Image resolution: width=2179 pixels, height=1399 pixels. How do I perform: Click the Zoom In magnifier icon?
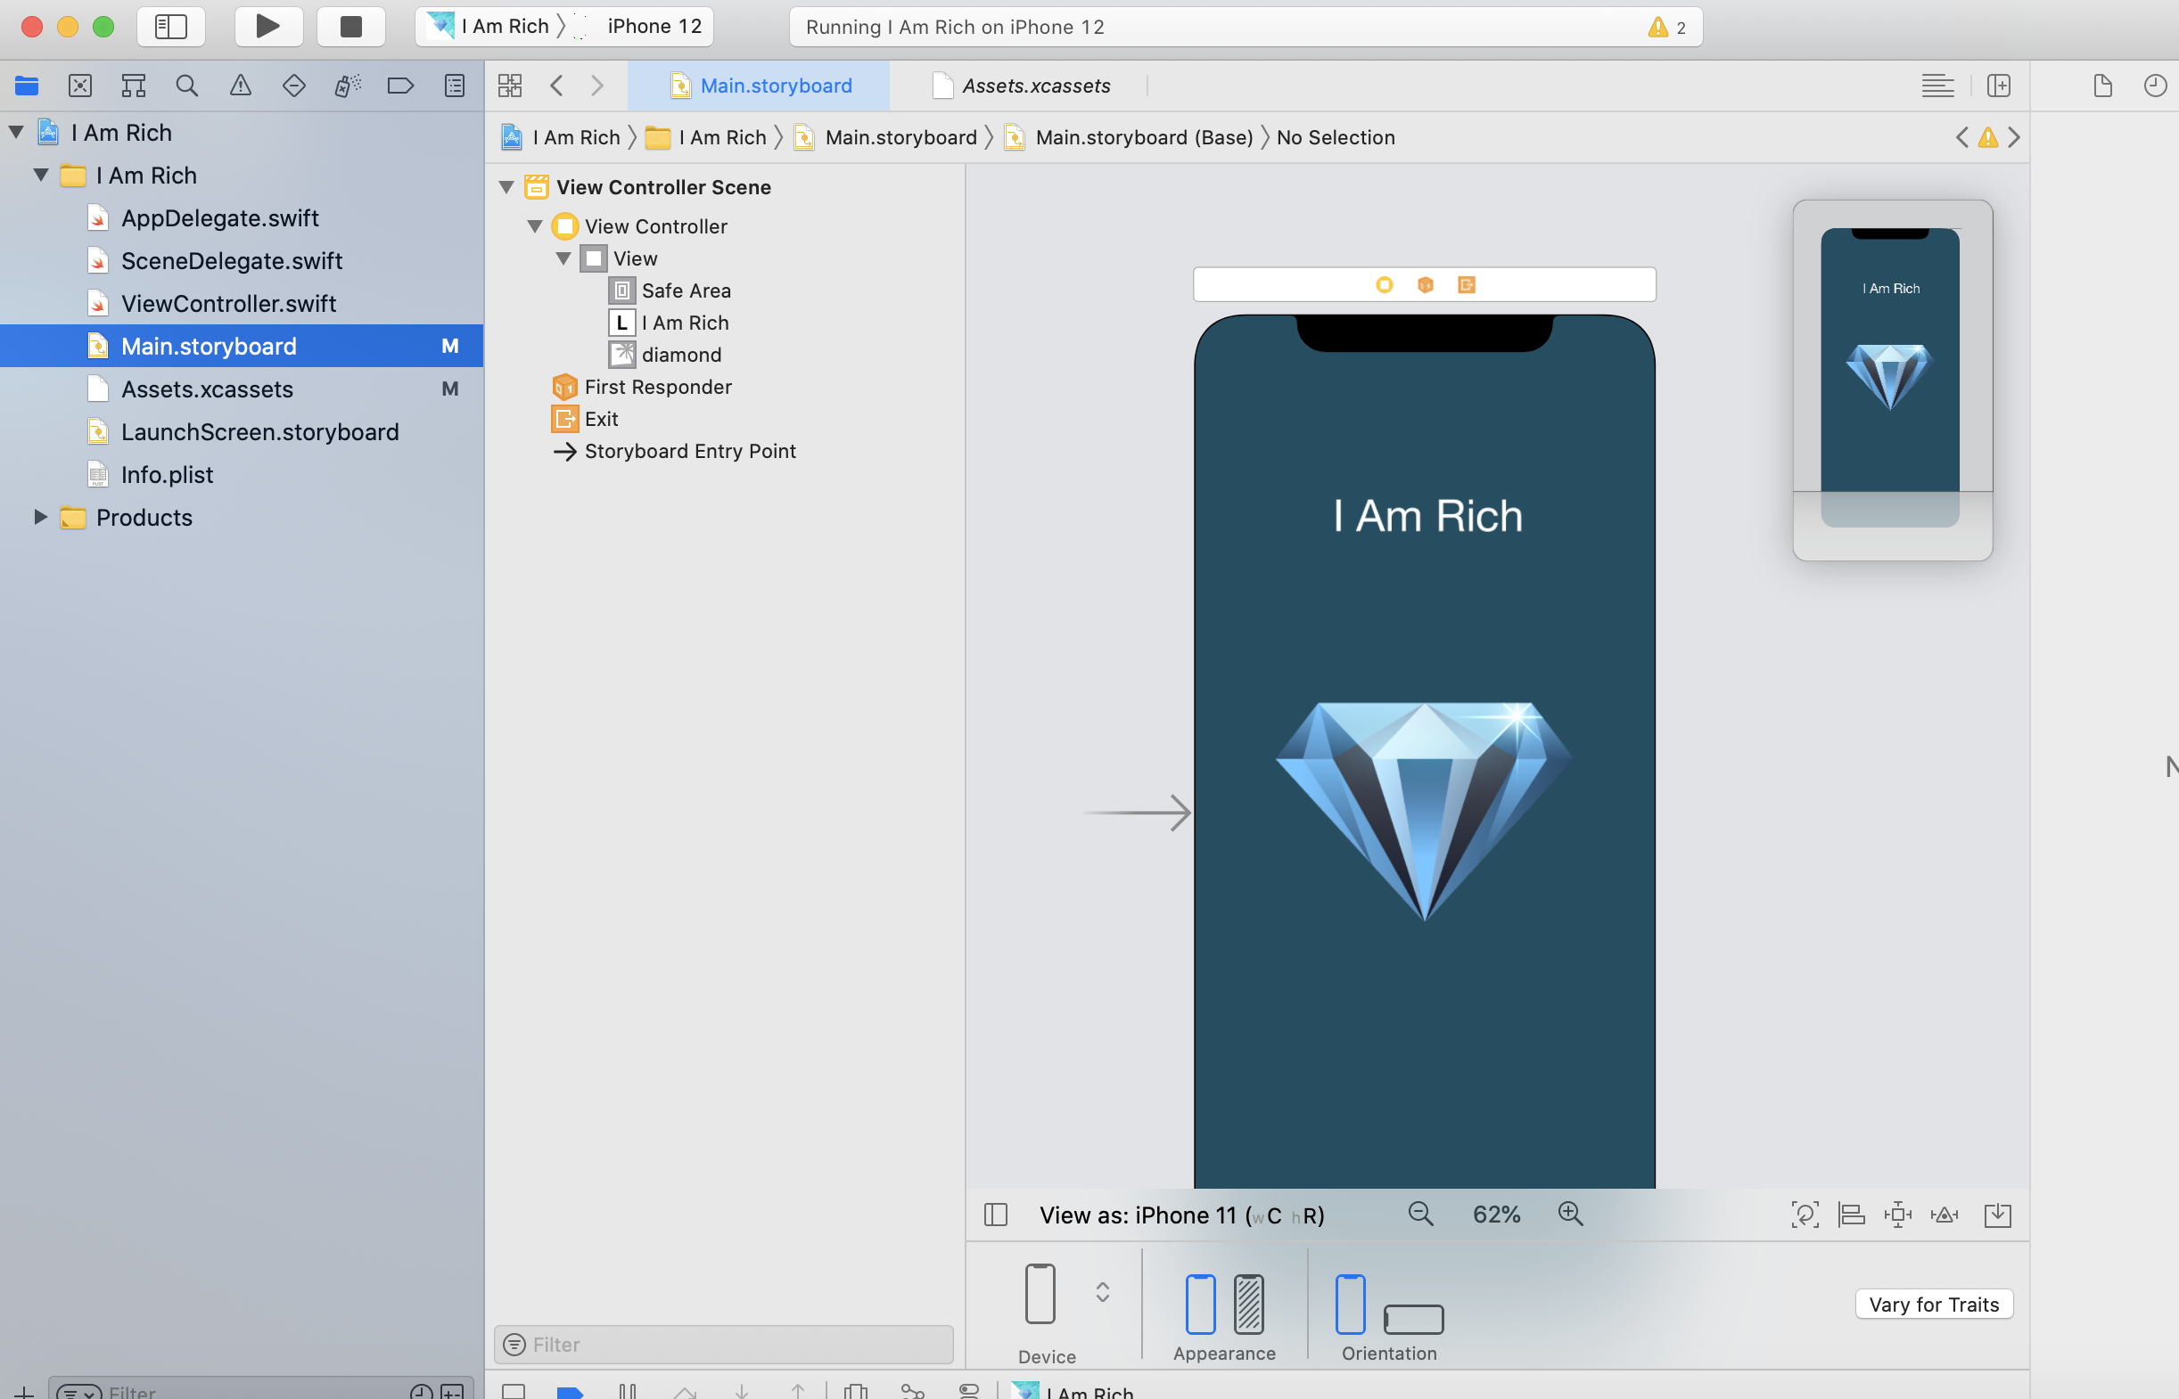click(x=1570, y=1215)
